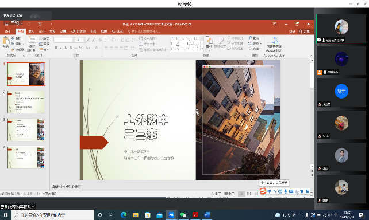369x220 pixels.
Task: Open the Text Direction dropdown
Action: pyautogui.click(x=148, y=38)
